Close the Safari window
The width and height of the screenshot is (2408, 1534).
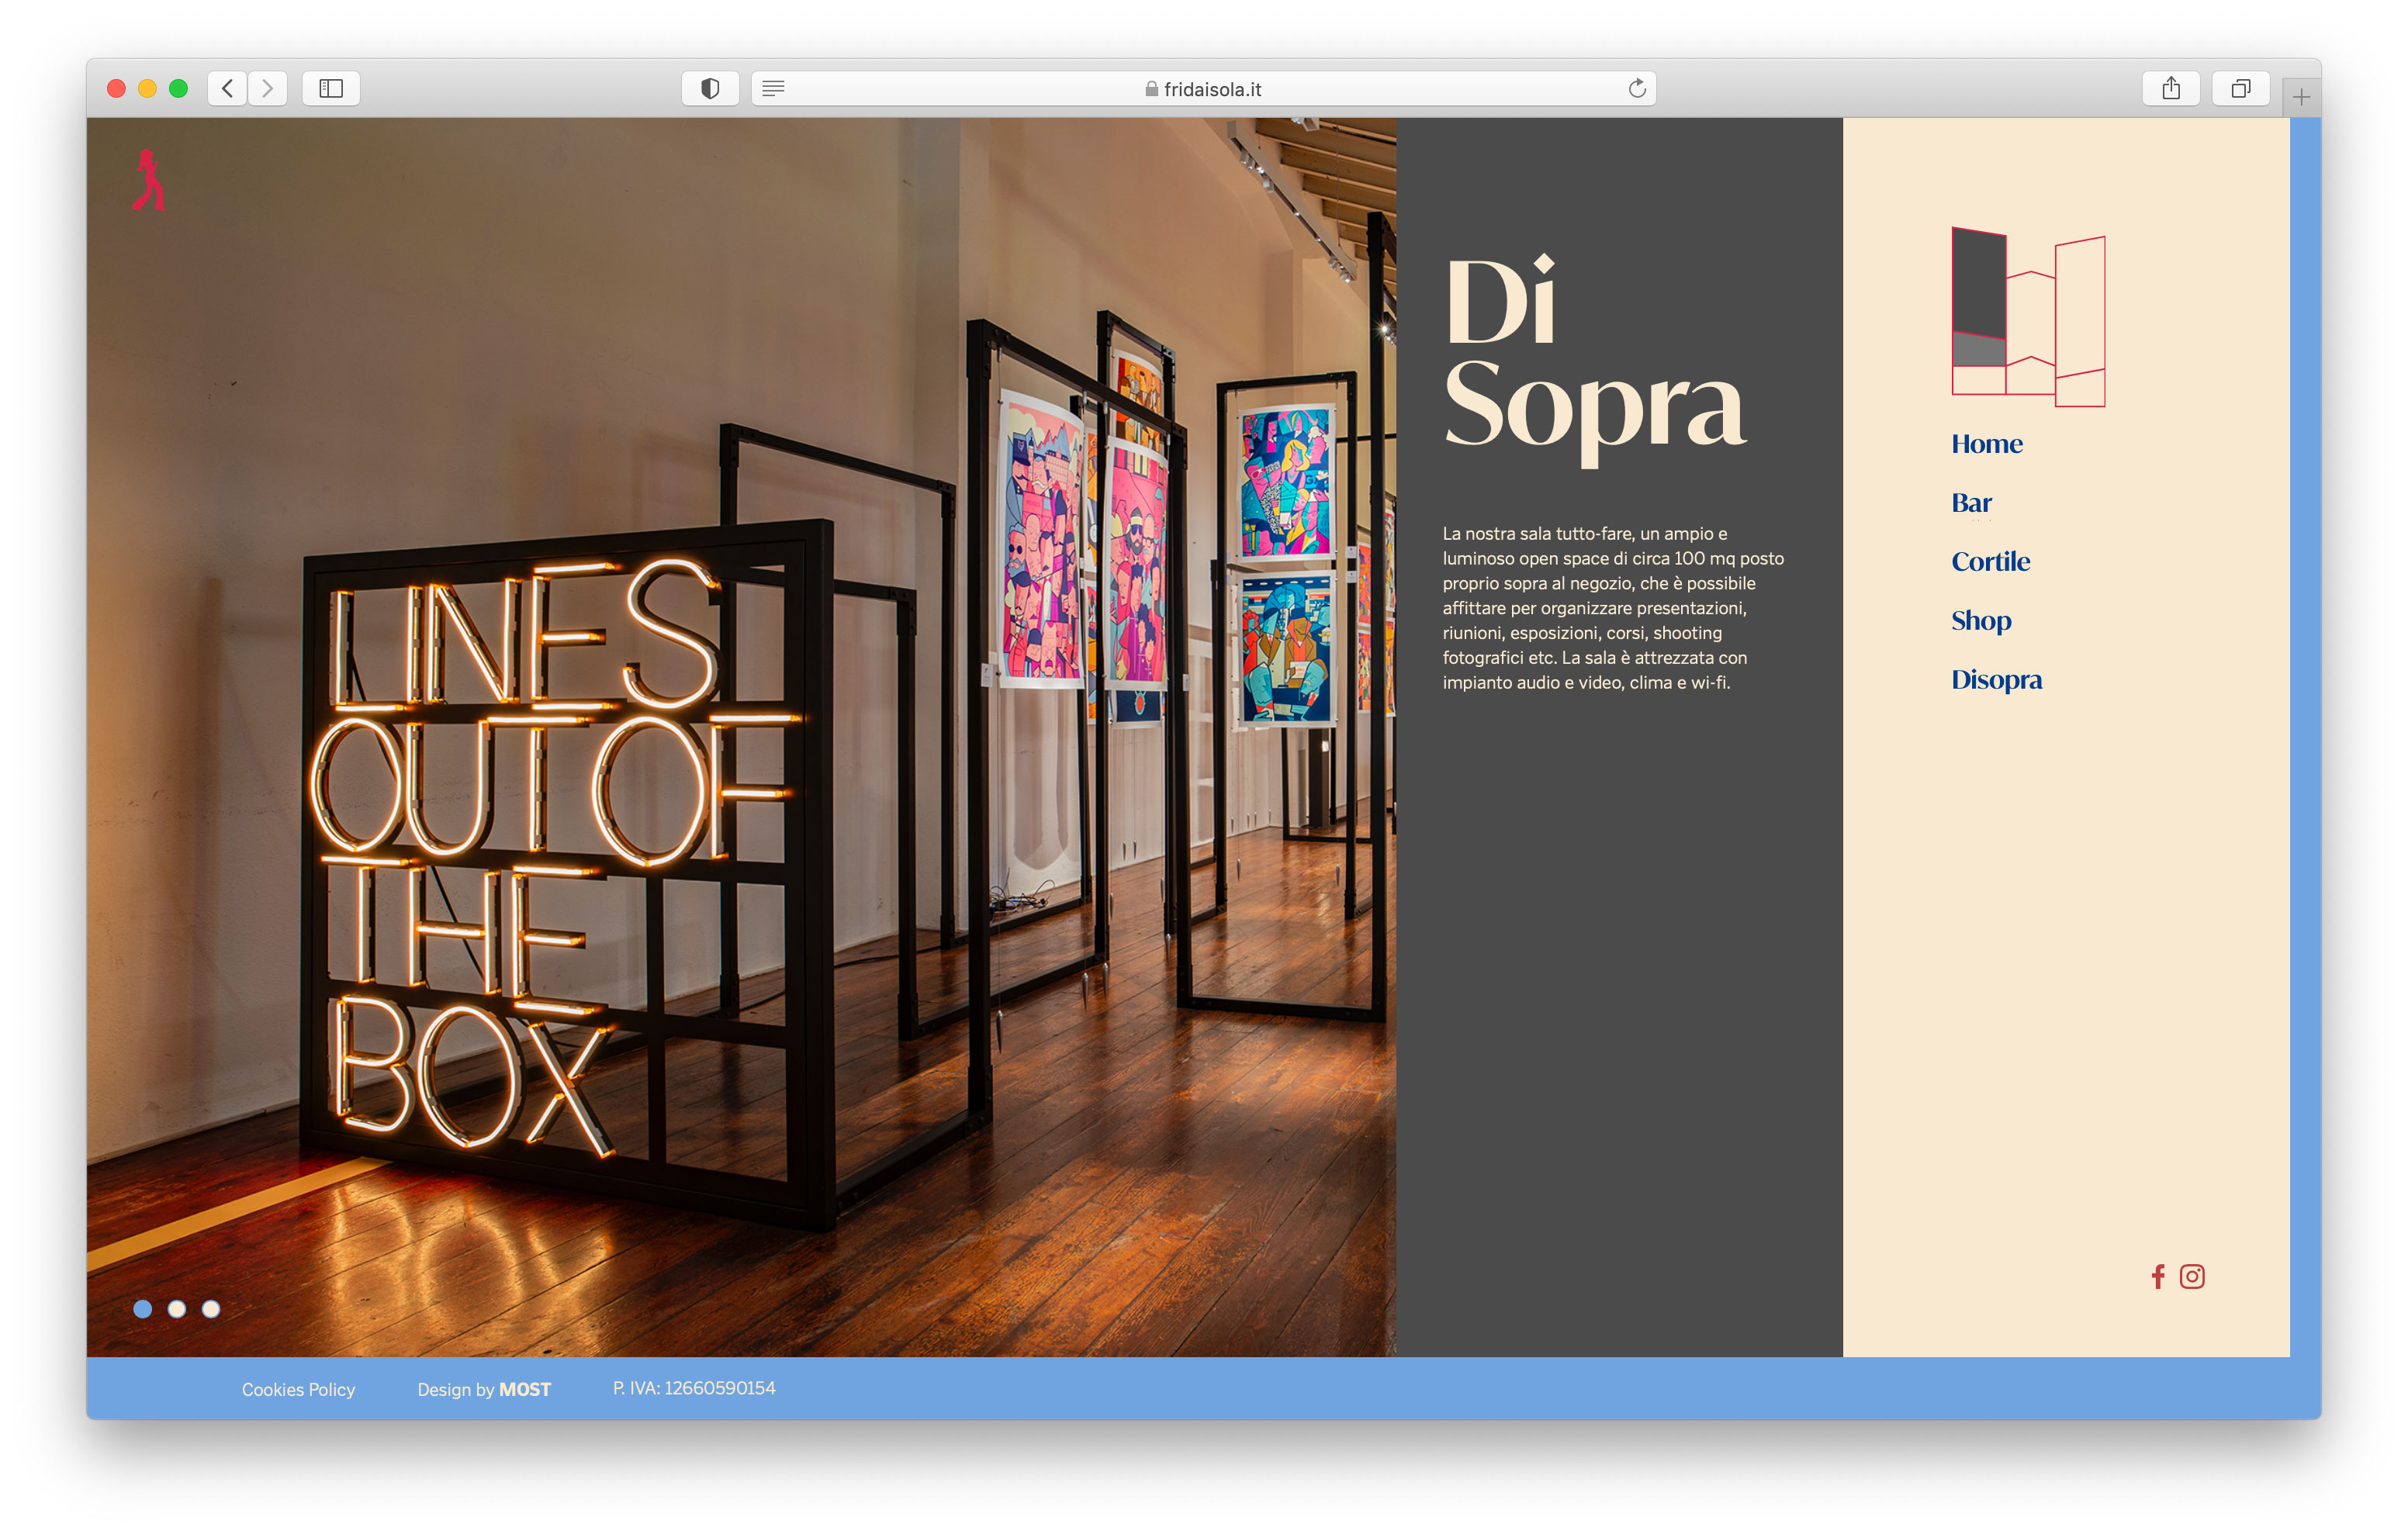(116, 89)
